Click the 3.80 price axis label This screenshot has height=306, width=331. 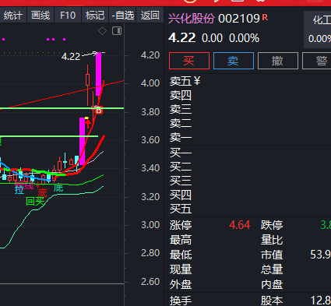click(150, 112)
